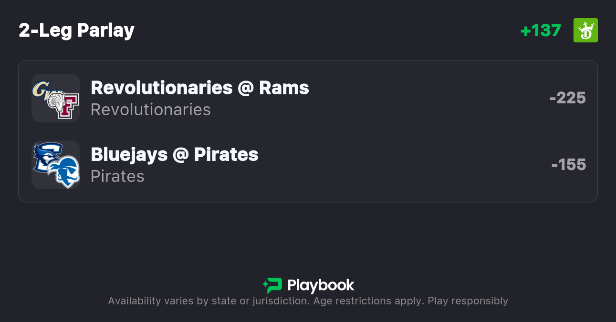Click the green Playbook logo icon
The image size is (616, 322).
pos(272,285)
